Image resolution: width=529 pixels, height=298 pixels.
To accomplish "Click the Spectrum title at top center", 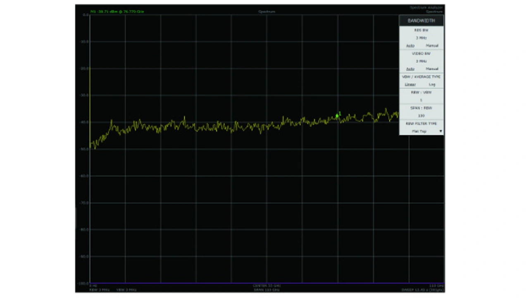I will pos(267,12).
